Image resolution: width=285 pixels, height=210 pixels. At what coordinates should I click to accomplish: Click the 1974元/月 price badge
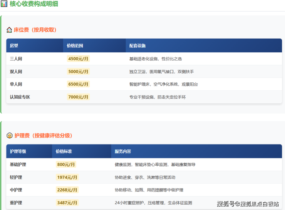67,177
